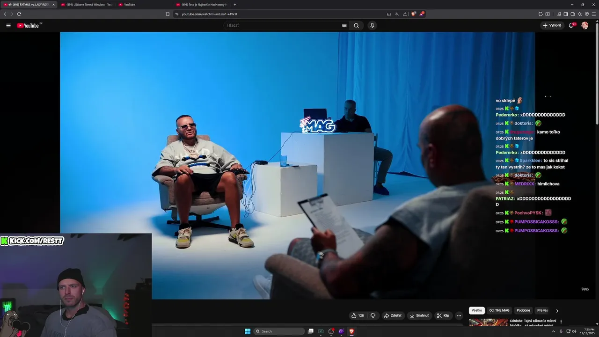Bookmark this page
The image size is (599, 337).
tap(168, 14)
